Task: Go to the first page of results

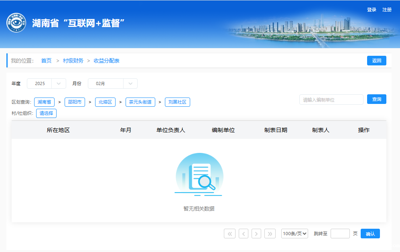Action: click(x=229, y=234)
